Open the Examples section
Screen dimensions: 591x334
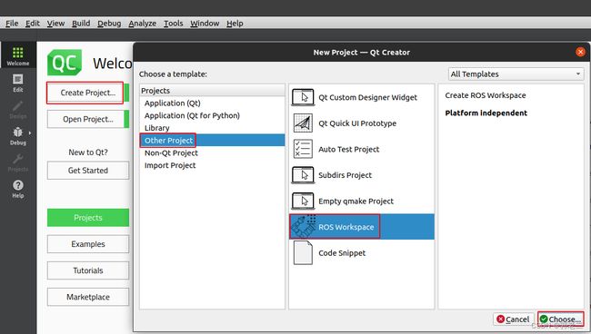88,244
